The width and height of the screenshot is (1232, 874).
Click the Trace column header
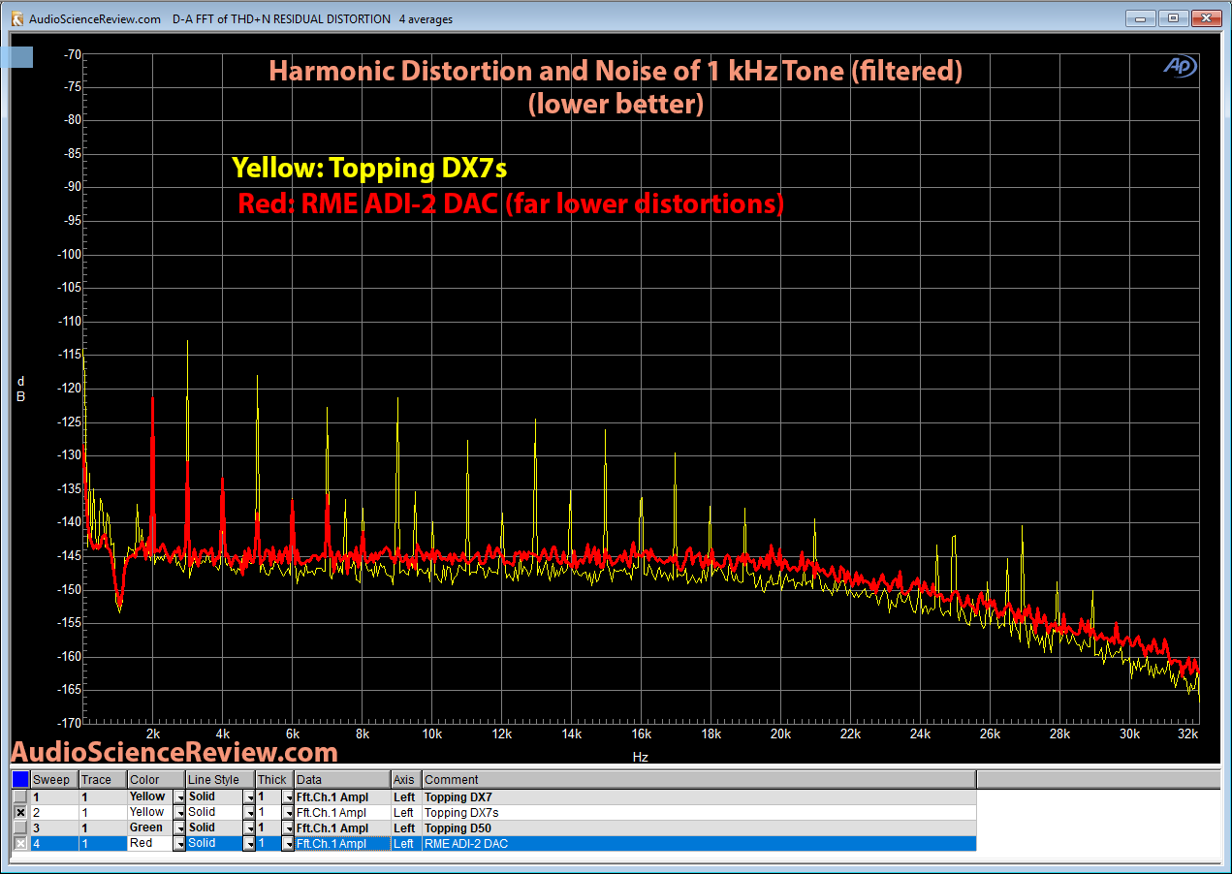103,779
